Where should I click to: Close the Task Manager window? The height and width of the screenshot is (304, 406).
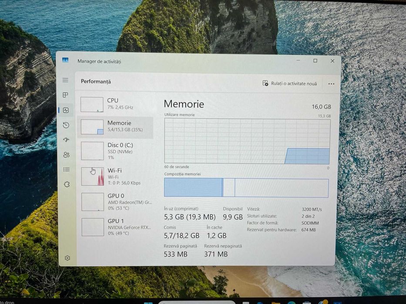pos(332,61)
